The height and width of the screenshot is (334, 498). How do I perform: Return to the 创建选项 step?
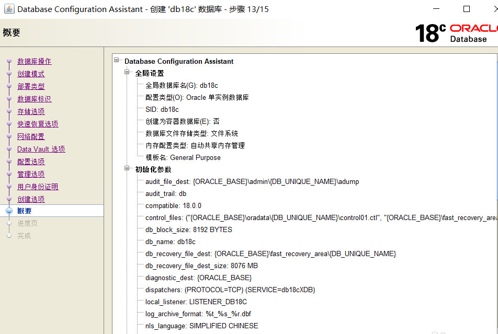31,199
